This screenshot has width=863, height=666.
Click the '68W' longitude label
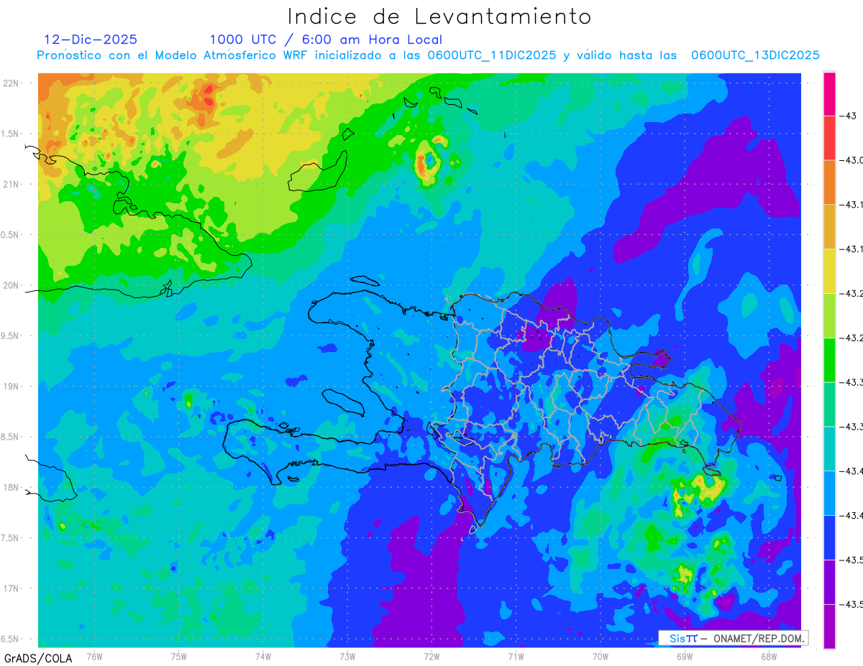click(x=769, y=656)
